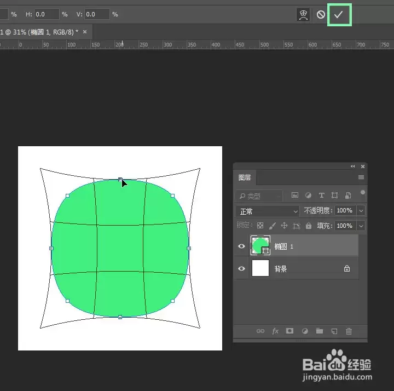Add a layer mask
394x391 pixels.
(289, 331)
